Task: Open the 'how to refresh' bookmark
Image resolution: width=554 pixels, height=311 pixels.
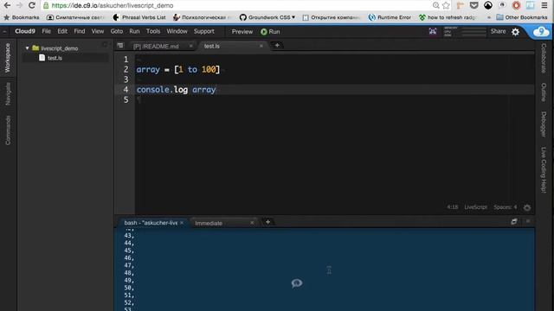Action: tap(448, 17)
